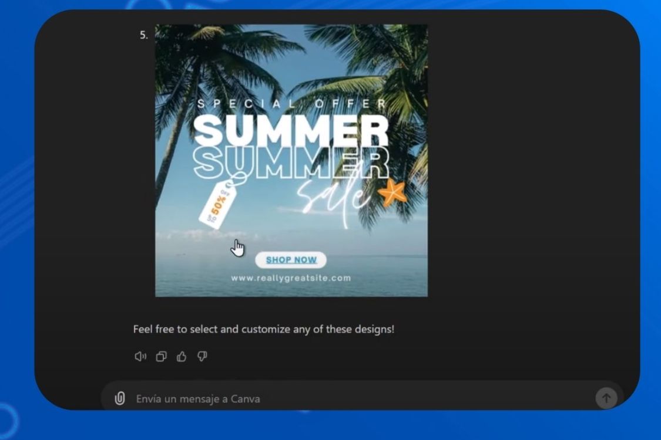
Task: Select the SPECIAL OFFER heading text
Action: coord(291,104)
